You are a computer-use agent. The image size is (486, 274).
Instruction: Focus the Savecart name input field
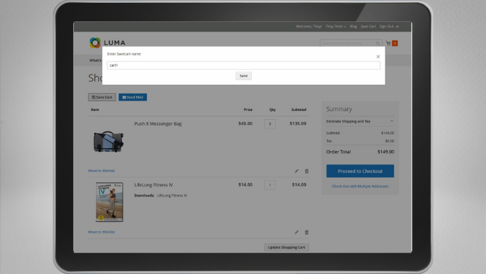coord(244,65)
